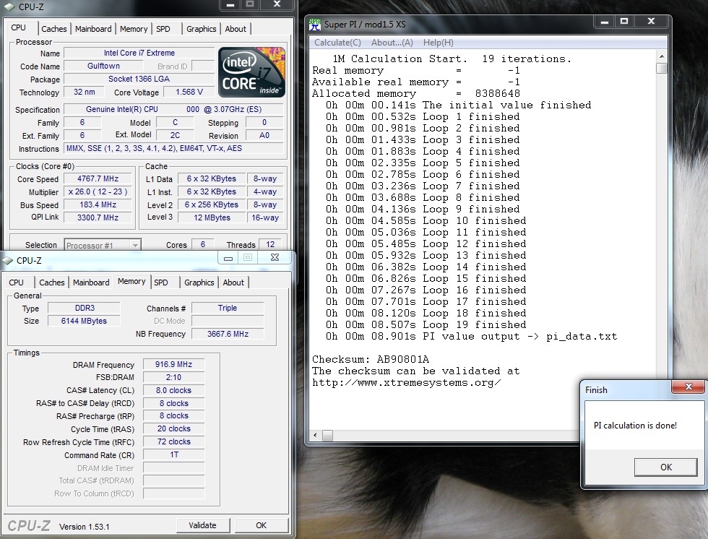
Task: Click the Bus Speed value 183.4 MHz
Action: click(x=98, y=204)
